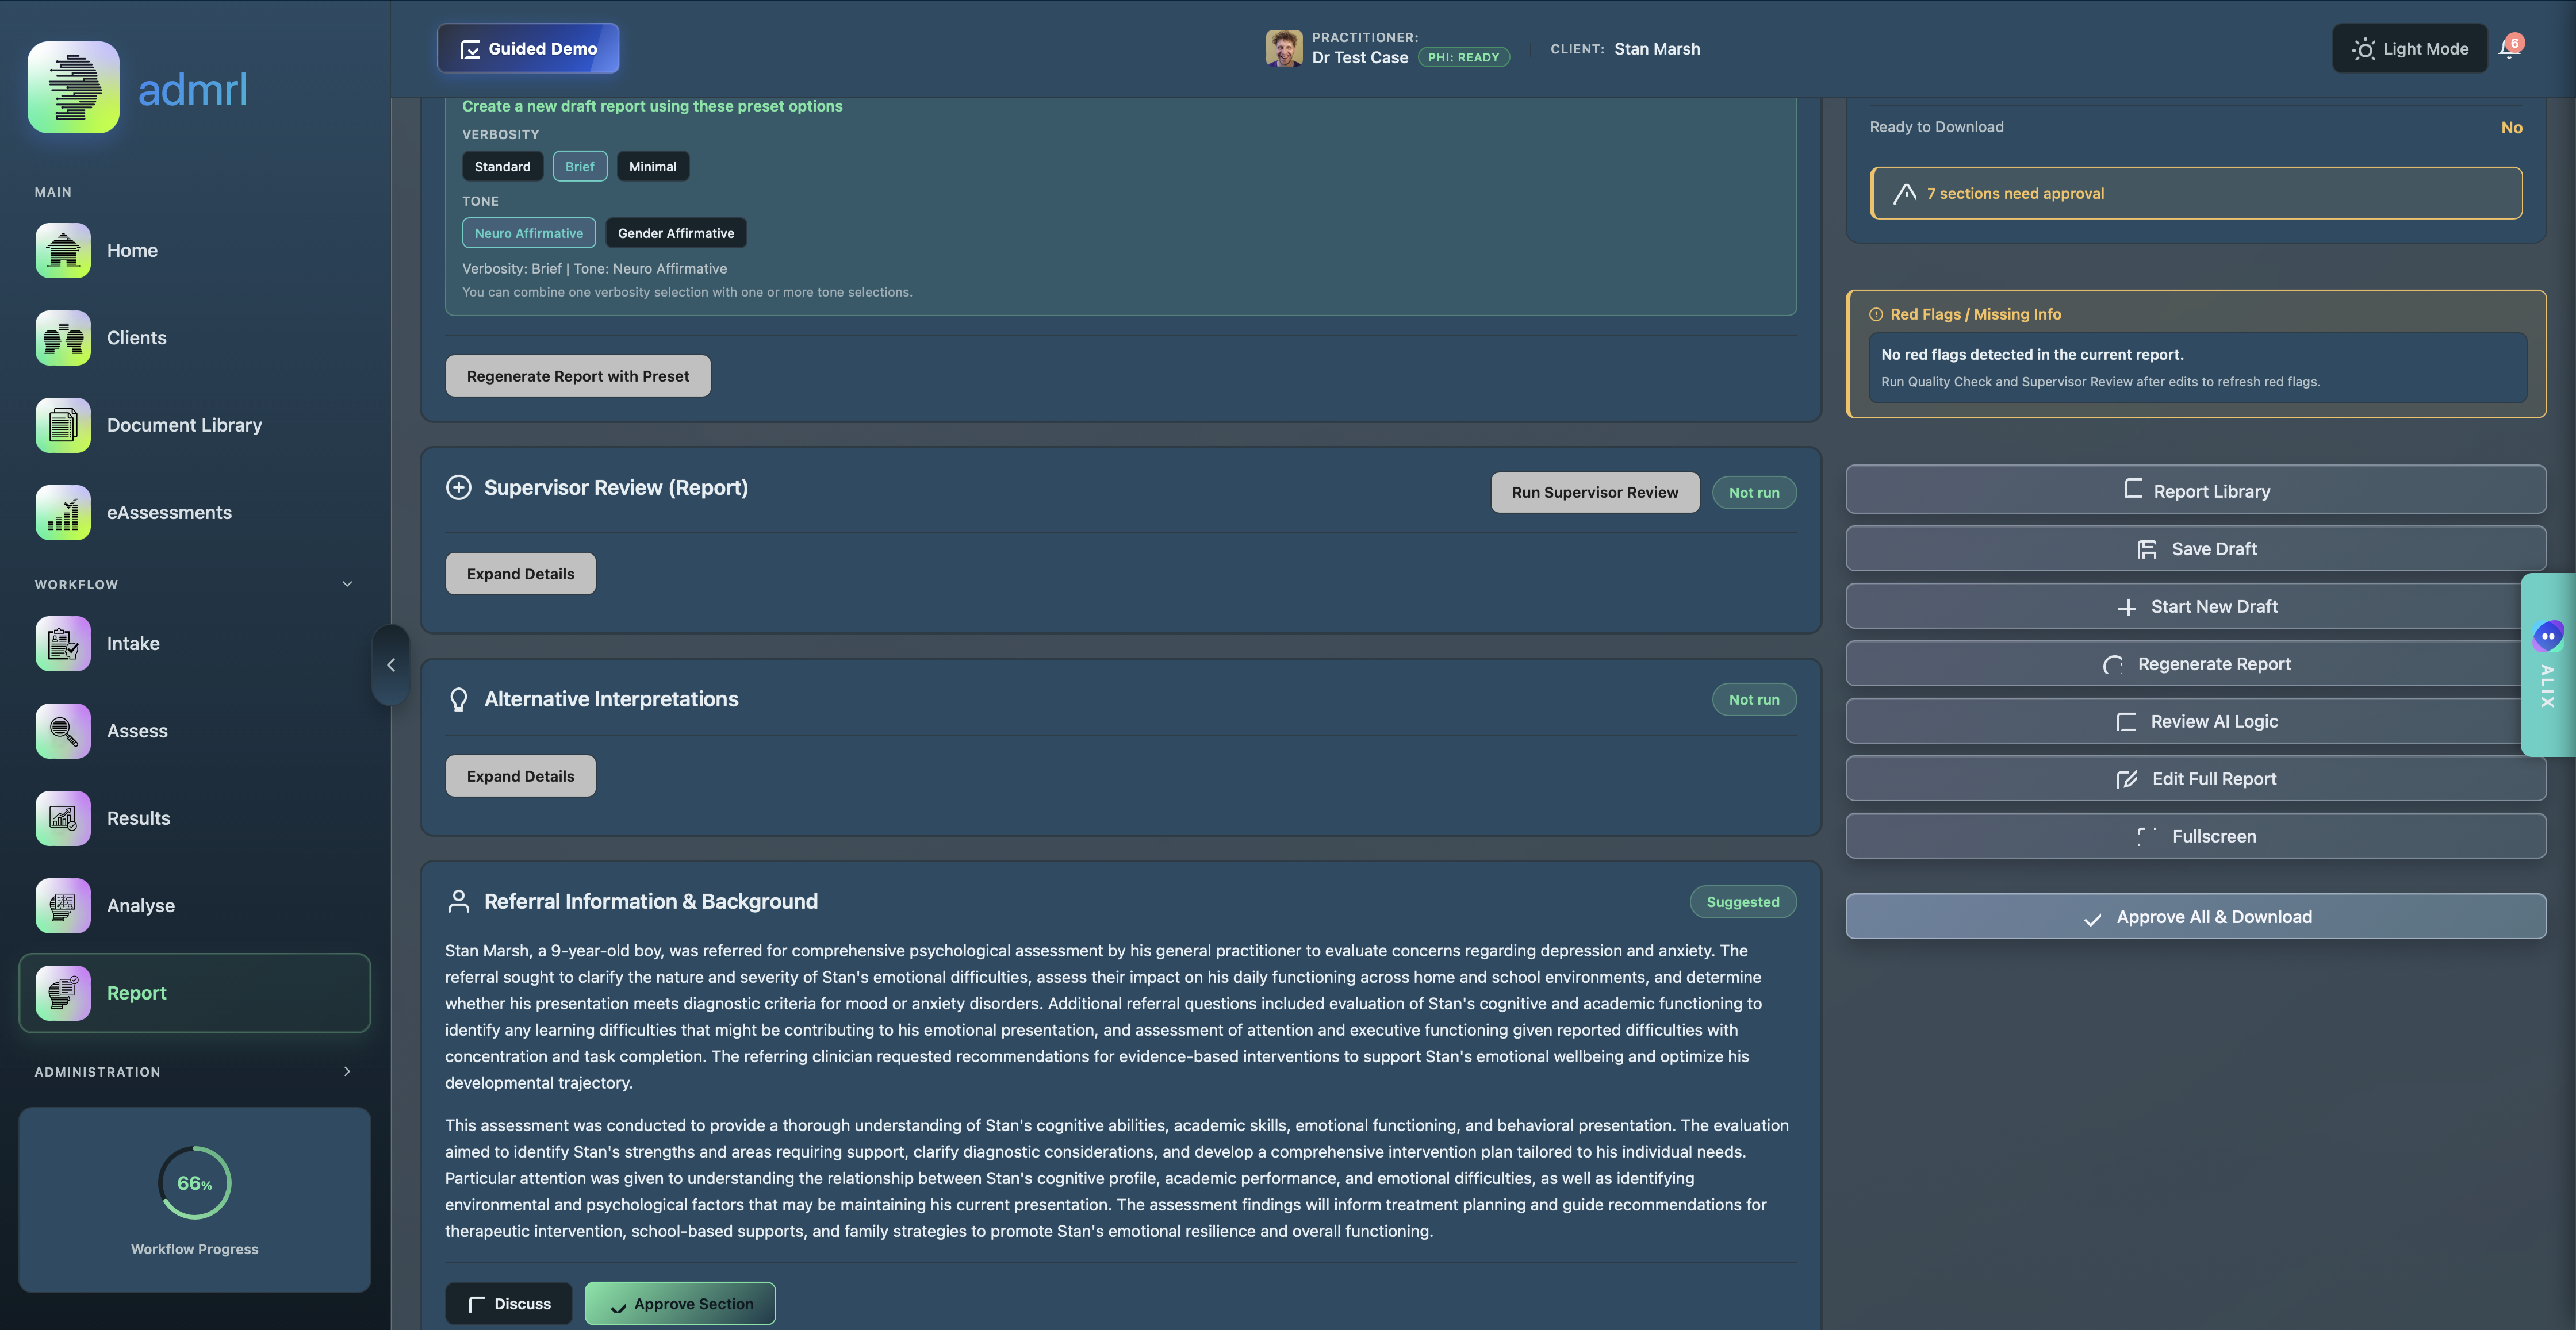
Task: Select the Intake workflow step
Action: coord(133,644)
